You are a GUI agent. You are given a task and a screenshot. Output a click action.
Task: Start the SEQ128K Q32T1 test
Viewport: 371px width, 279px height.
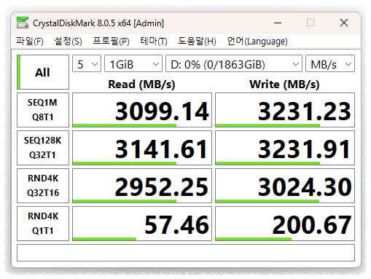coord(43,148)
